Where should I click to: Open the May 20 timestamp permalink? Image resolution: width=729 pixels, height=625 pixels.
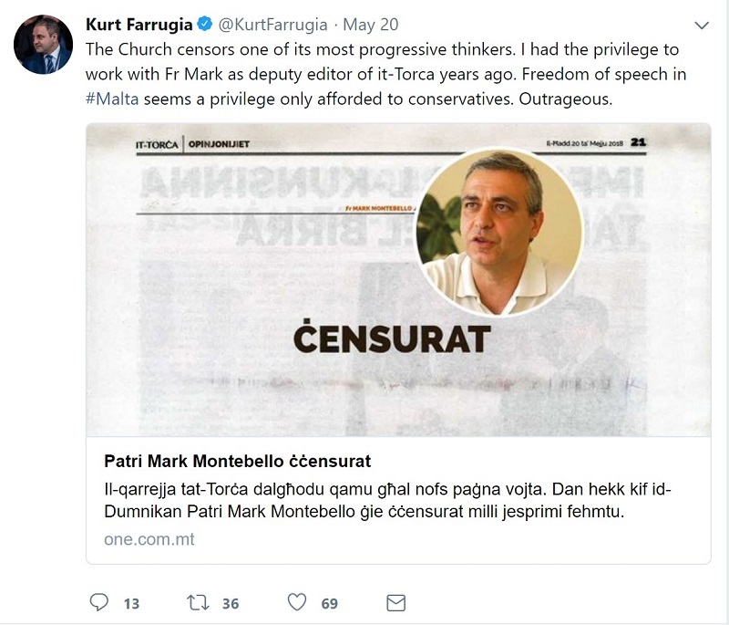click(x=369, y=24)
